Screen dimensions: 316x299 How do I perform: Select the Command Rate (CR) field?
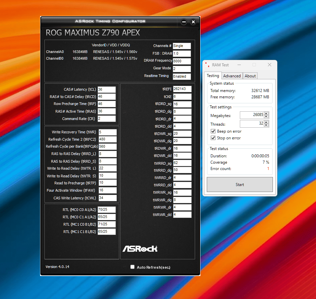tap(107, 119)
